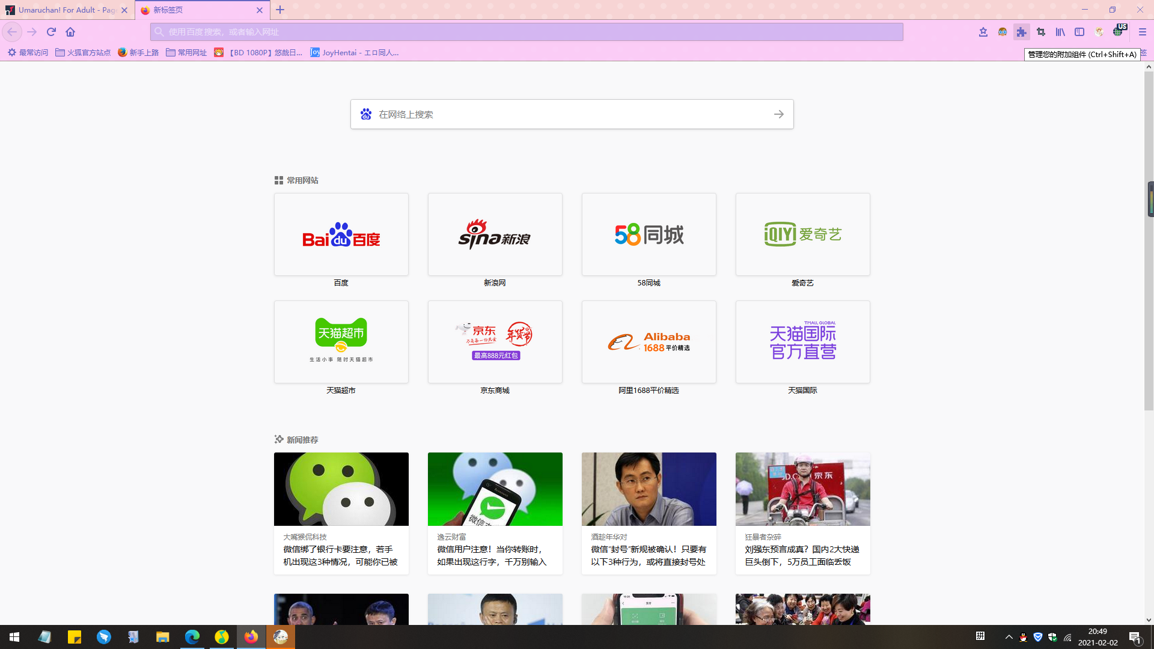Switch to Microsoft Edge in taskbar
This screenshot has height=649, width=1154.
[x=192, y=637]
